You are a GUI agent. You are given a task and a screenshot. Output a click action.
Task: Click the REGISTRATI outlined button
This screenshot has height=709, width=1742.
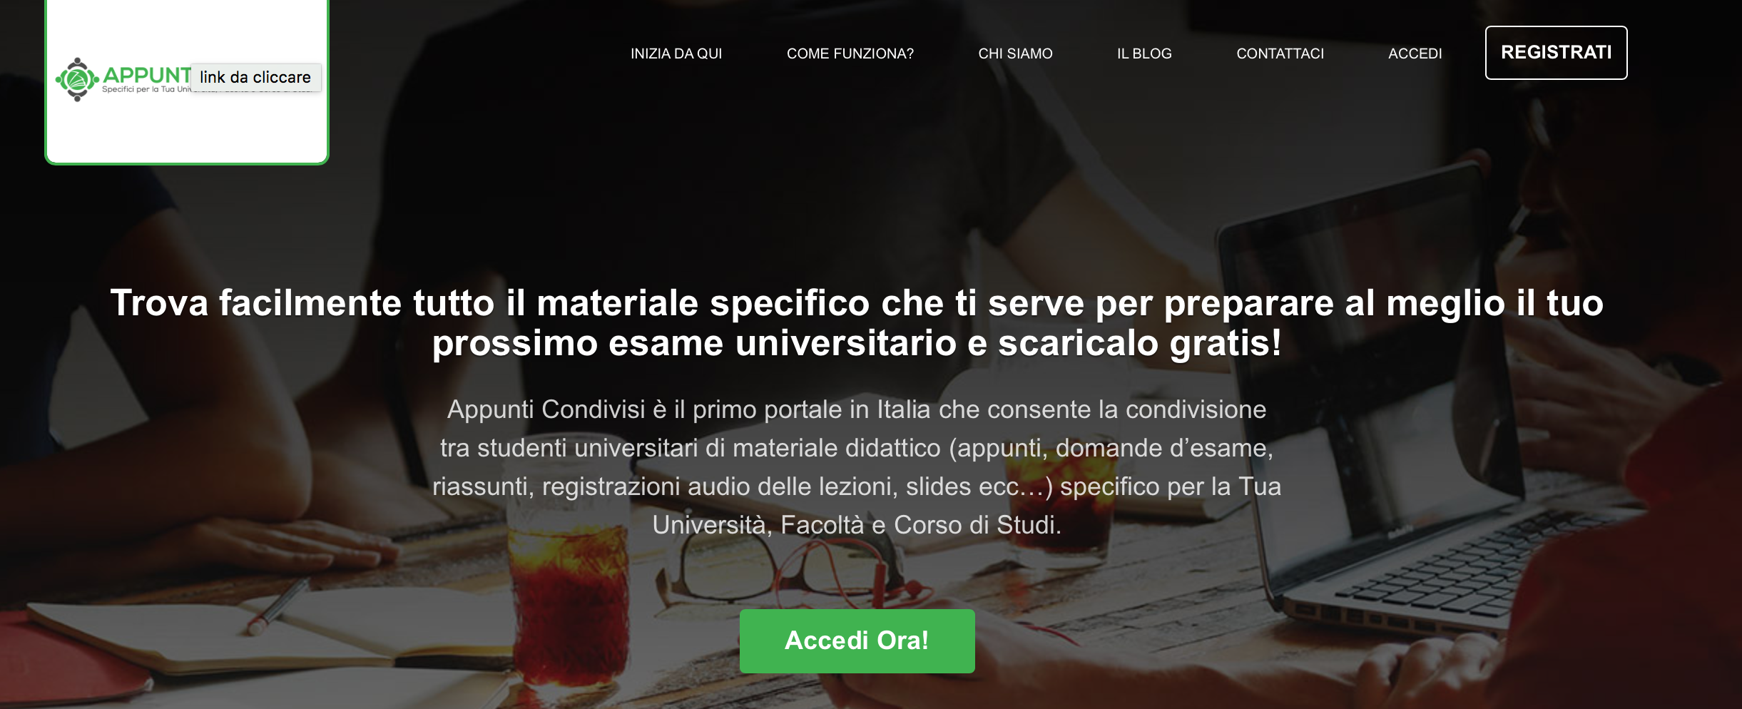pyautogui.click(x=1557, y=53)
